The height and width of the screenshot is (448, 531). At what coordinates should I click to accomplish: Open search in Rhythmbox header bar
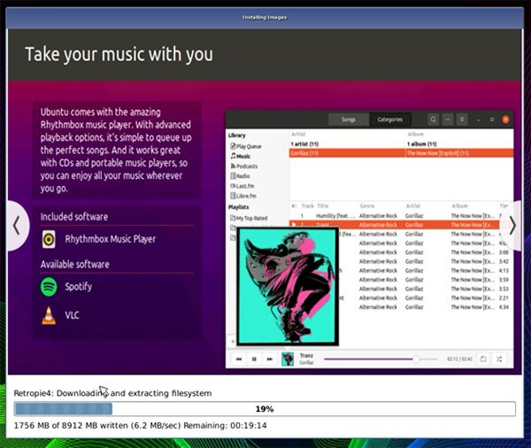click(433, 120)
